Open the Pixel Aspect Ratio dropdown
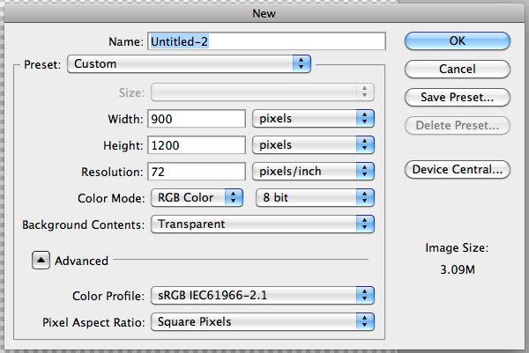The image size is (529, 353). point(263,321)
